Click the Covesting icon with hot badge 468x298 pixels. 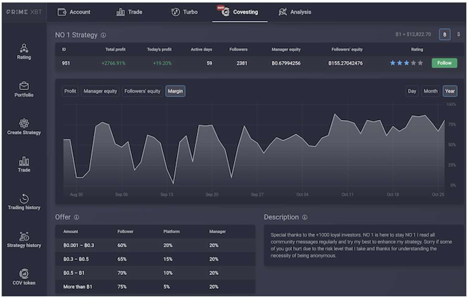225,11
